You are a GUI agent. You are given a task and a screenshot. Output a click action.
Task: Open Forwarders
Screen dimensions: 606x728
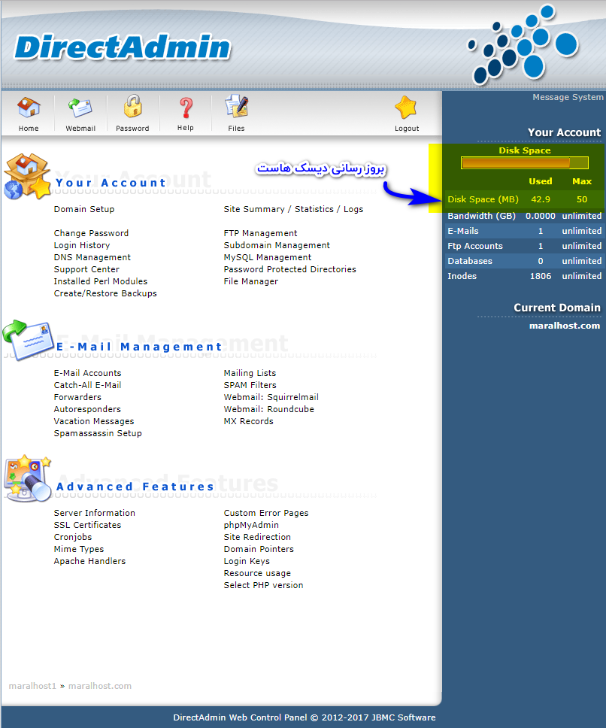77,397
